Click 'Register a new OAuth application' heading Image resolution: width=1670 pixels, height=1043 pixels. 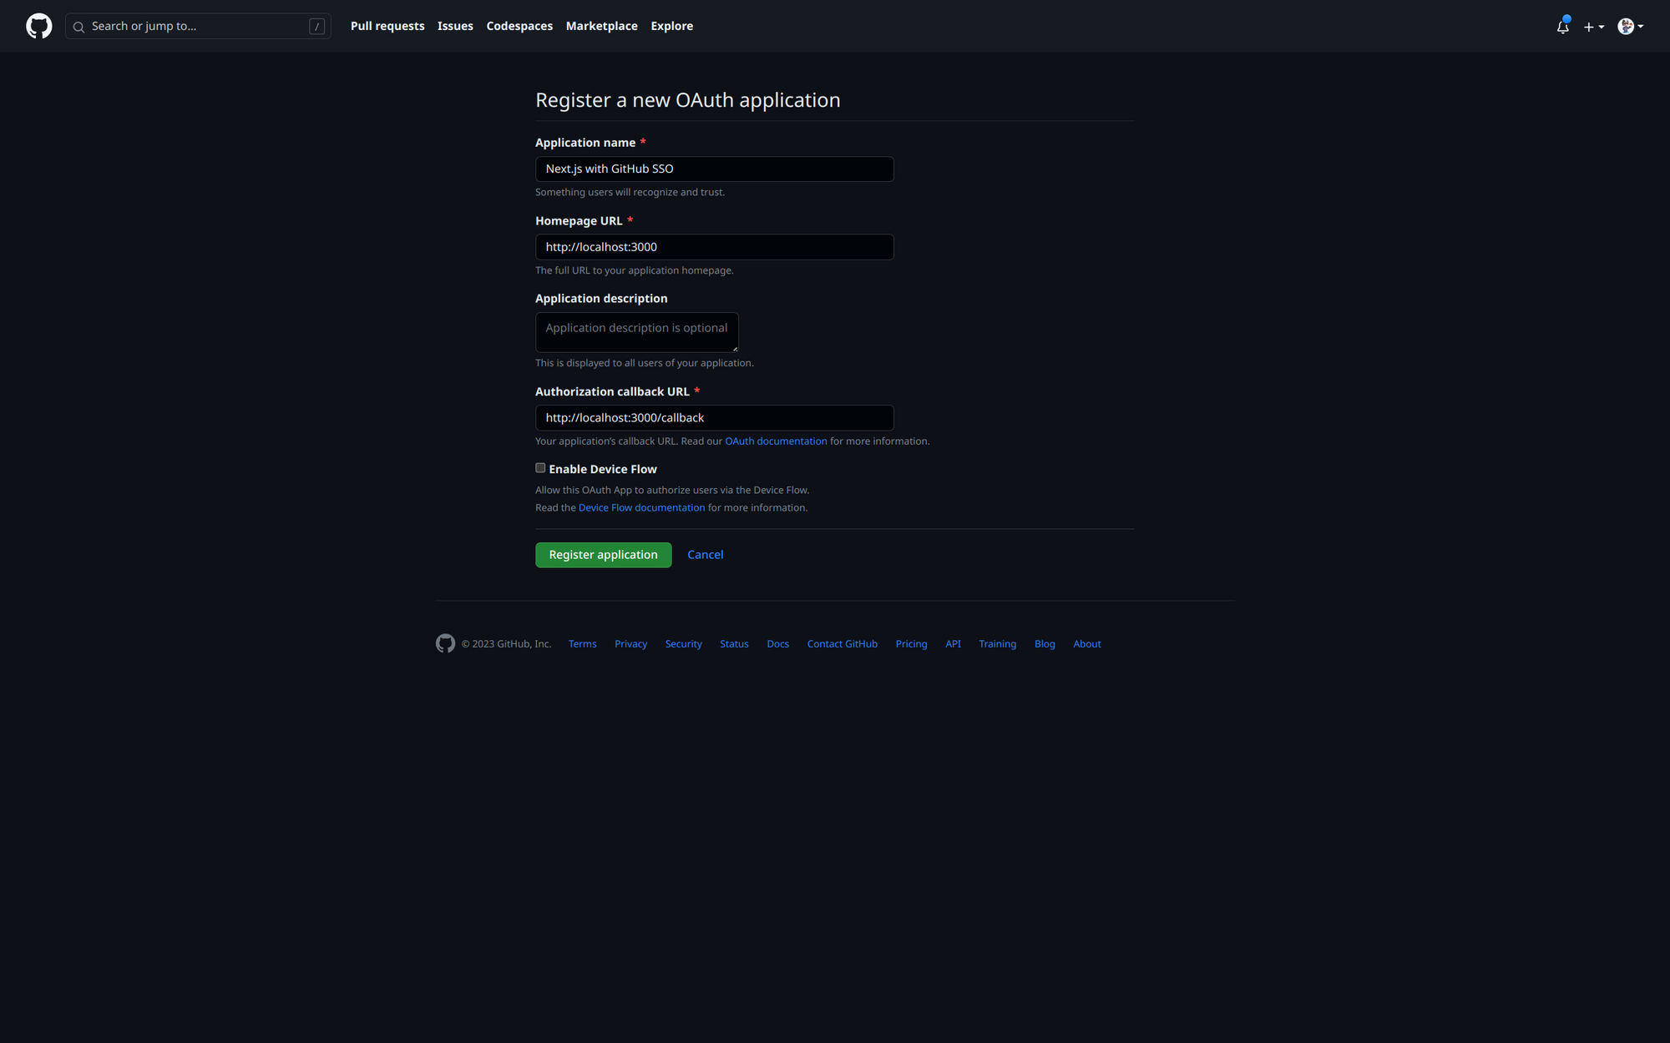[687, 100]
